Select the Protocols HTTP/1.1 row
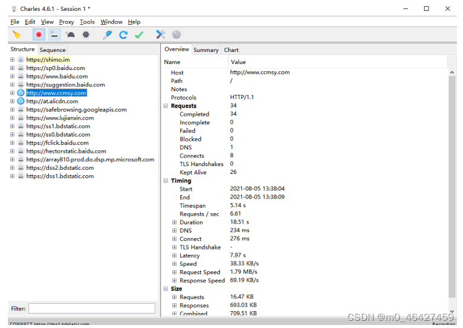This screenshot has width=463, height=328. tap(305, 97)
